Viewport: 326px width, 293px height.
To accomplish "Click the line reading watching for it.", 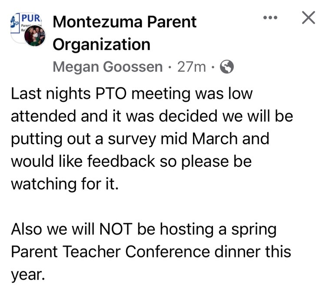I will click(65, 184).
